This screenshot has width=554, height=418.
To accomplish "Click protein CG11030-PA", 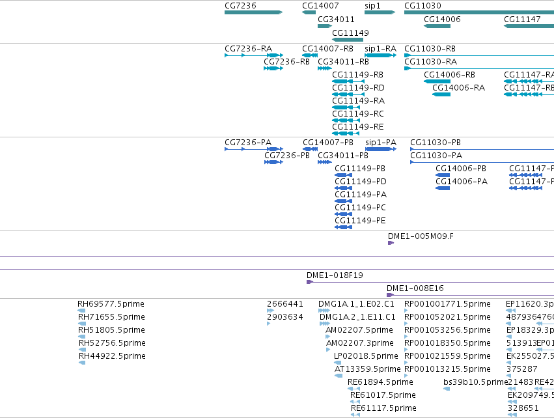I will point(482,162).
